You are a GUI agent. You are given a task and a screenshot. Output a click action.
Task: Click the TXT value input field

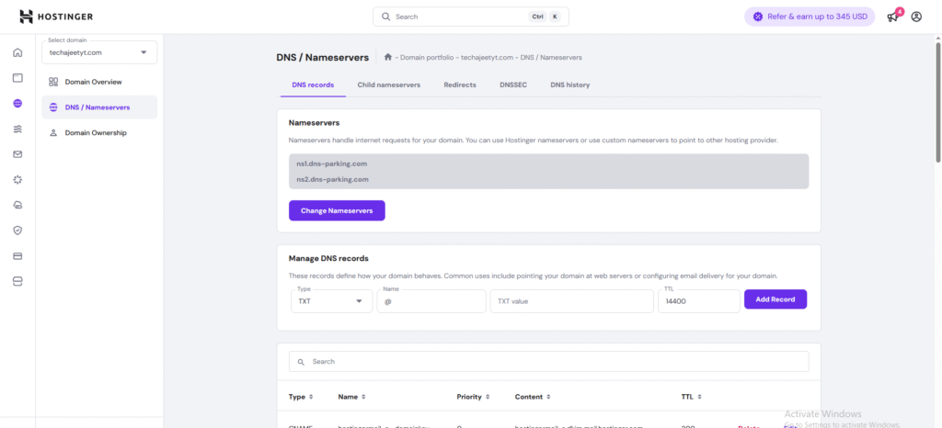coord(571,301)
